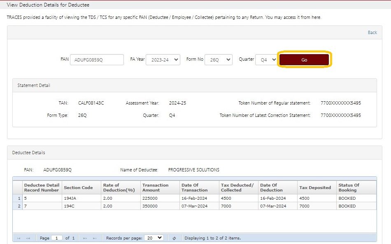Go to next page of results
Image resolution: width=391 pixels, height=244 pixels.
coord(85,238)
